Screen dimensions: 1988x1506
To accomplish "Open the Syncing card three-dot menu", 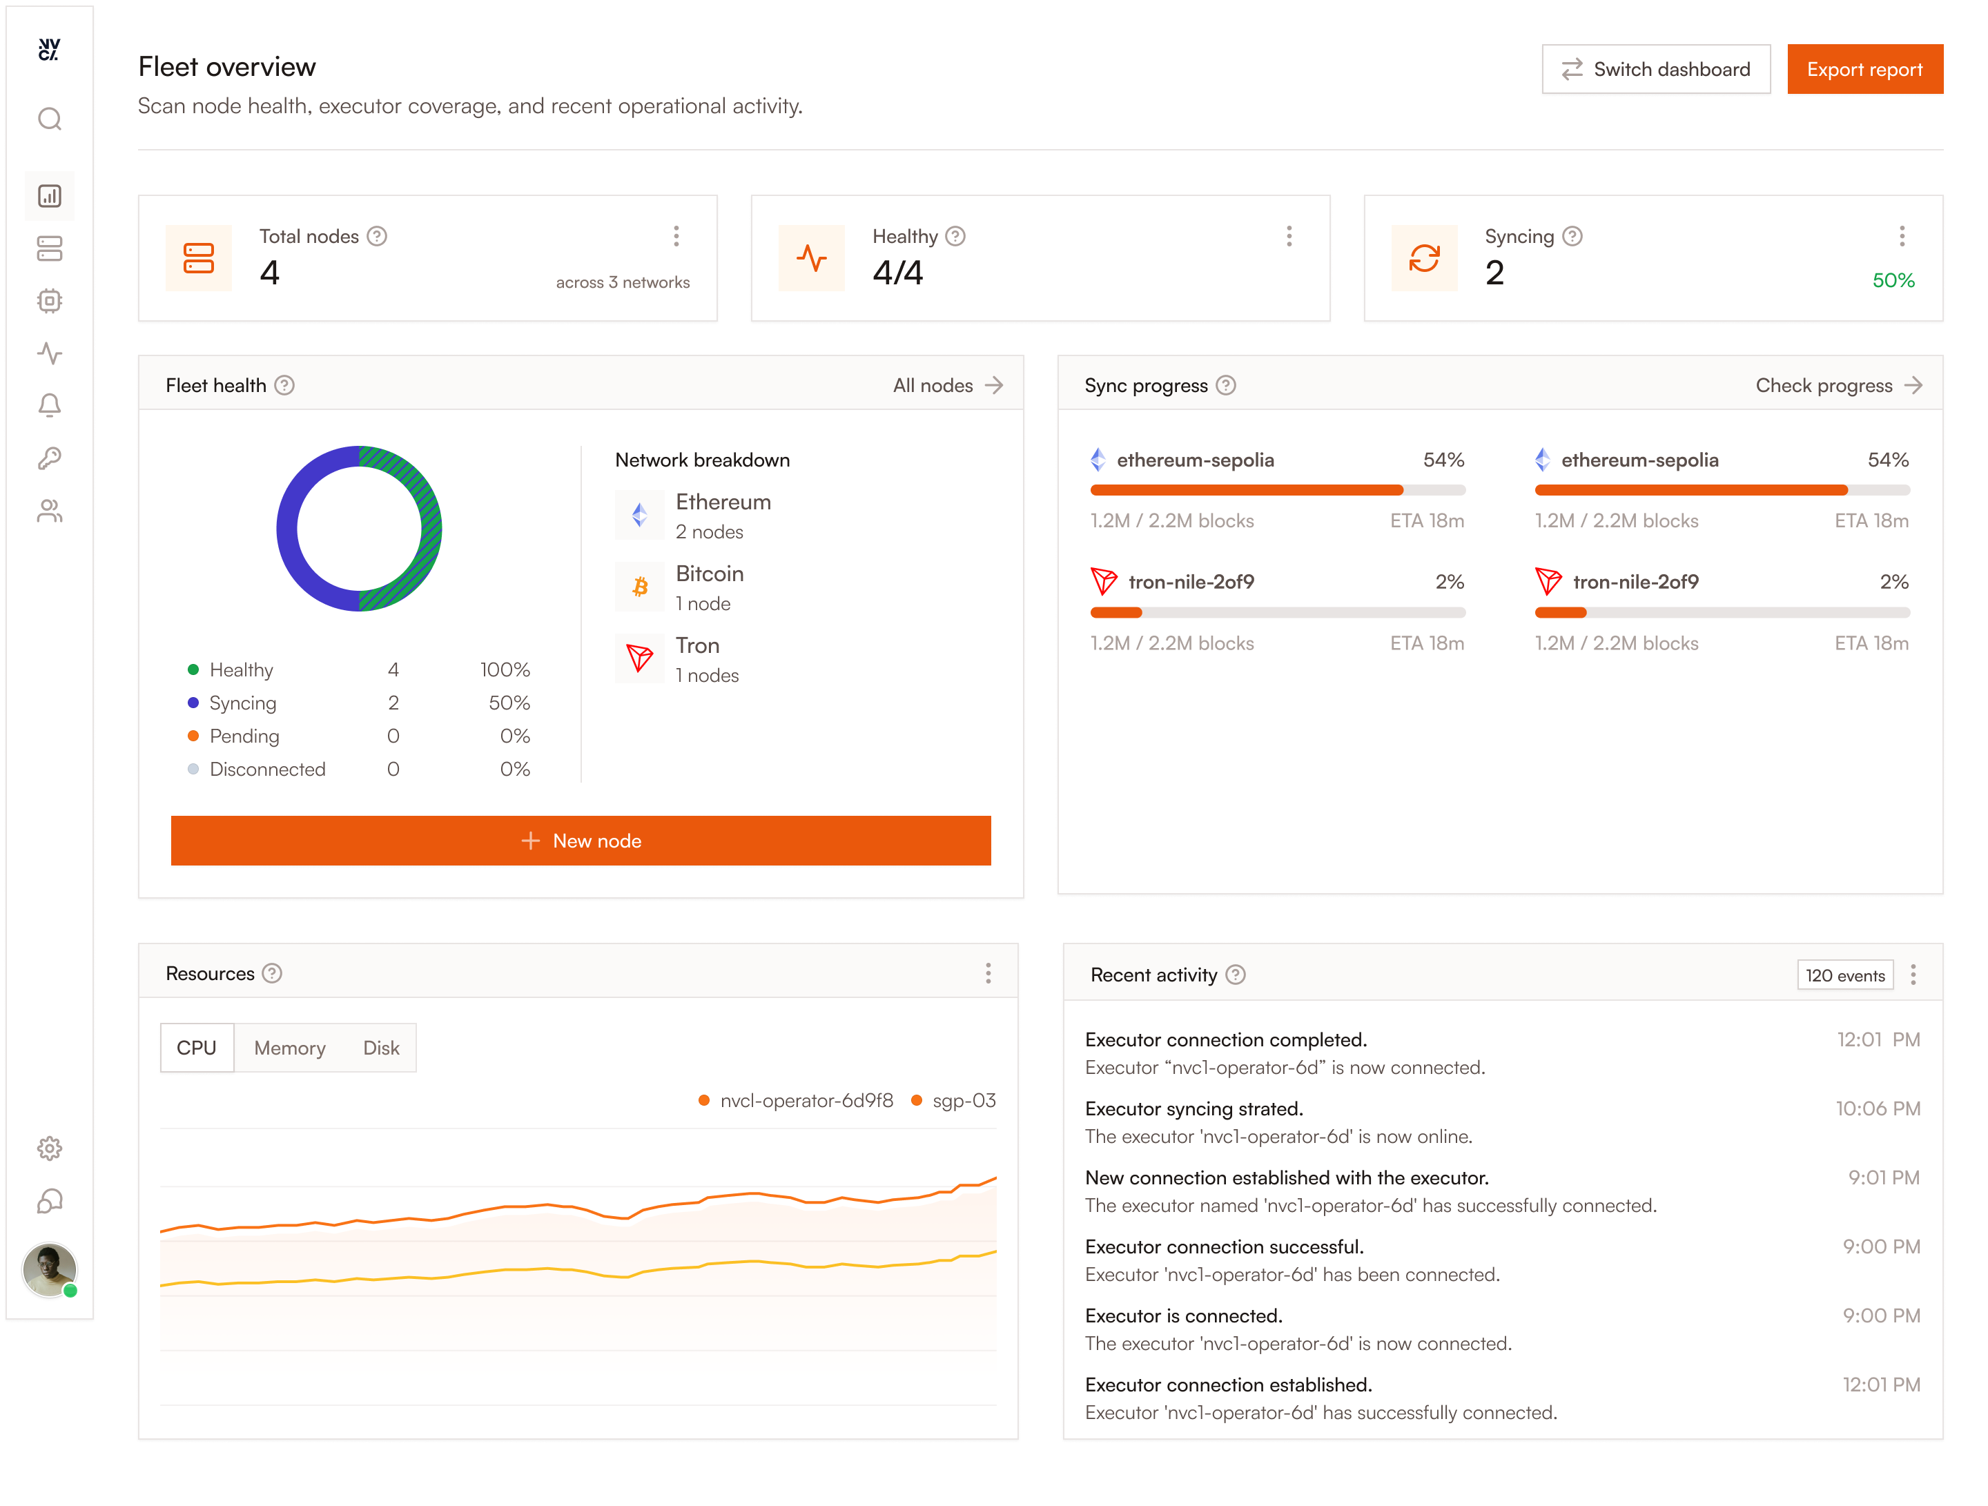I will pos(1902,236).
